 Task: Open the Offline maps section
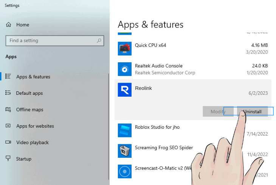[x=29, y=109]
